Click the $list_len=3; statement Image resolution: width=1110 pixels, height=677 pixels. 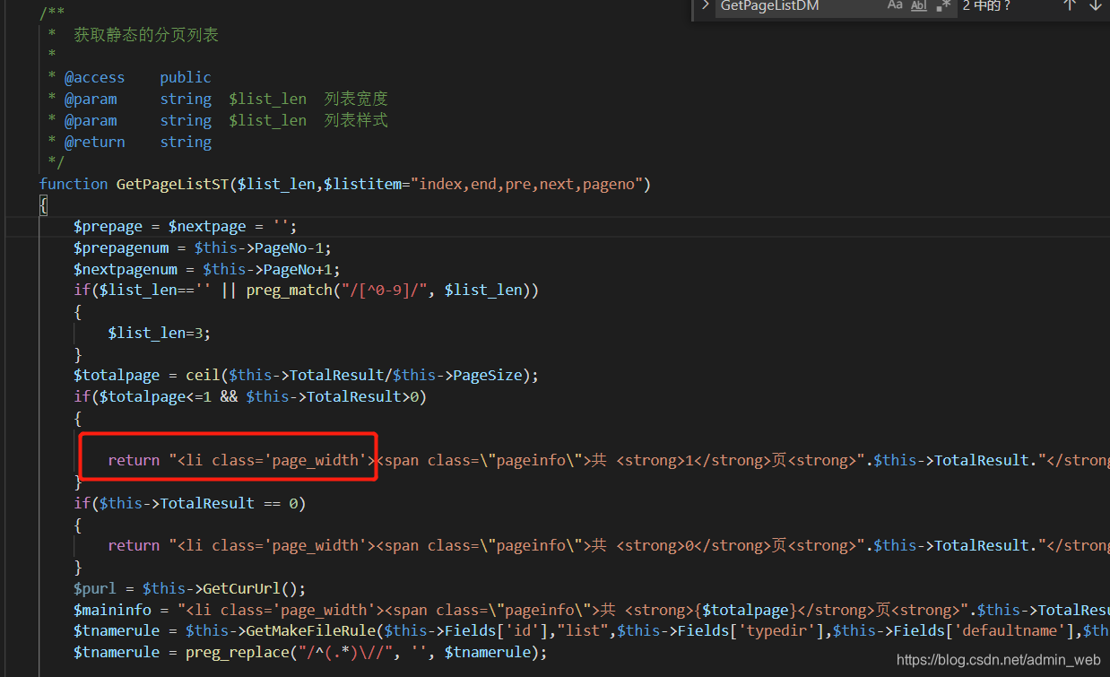160,333
